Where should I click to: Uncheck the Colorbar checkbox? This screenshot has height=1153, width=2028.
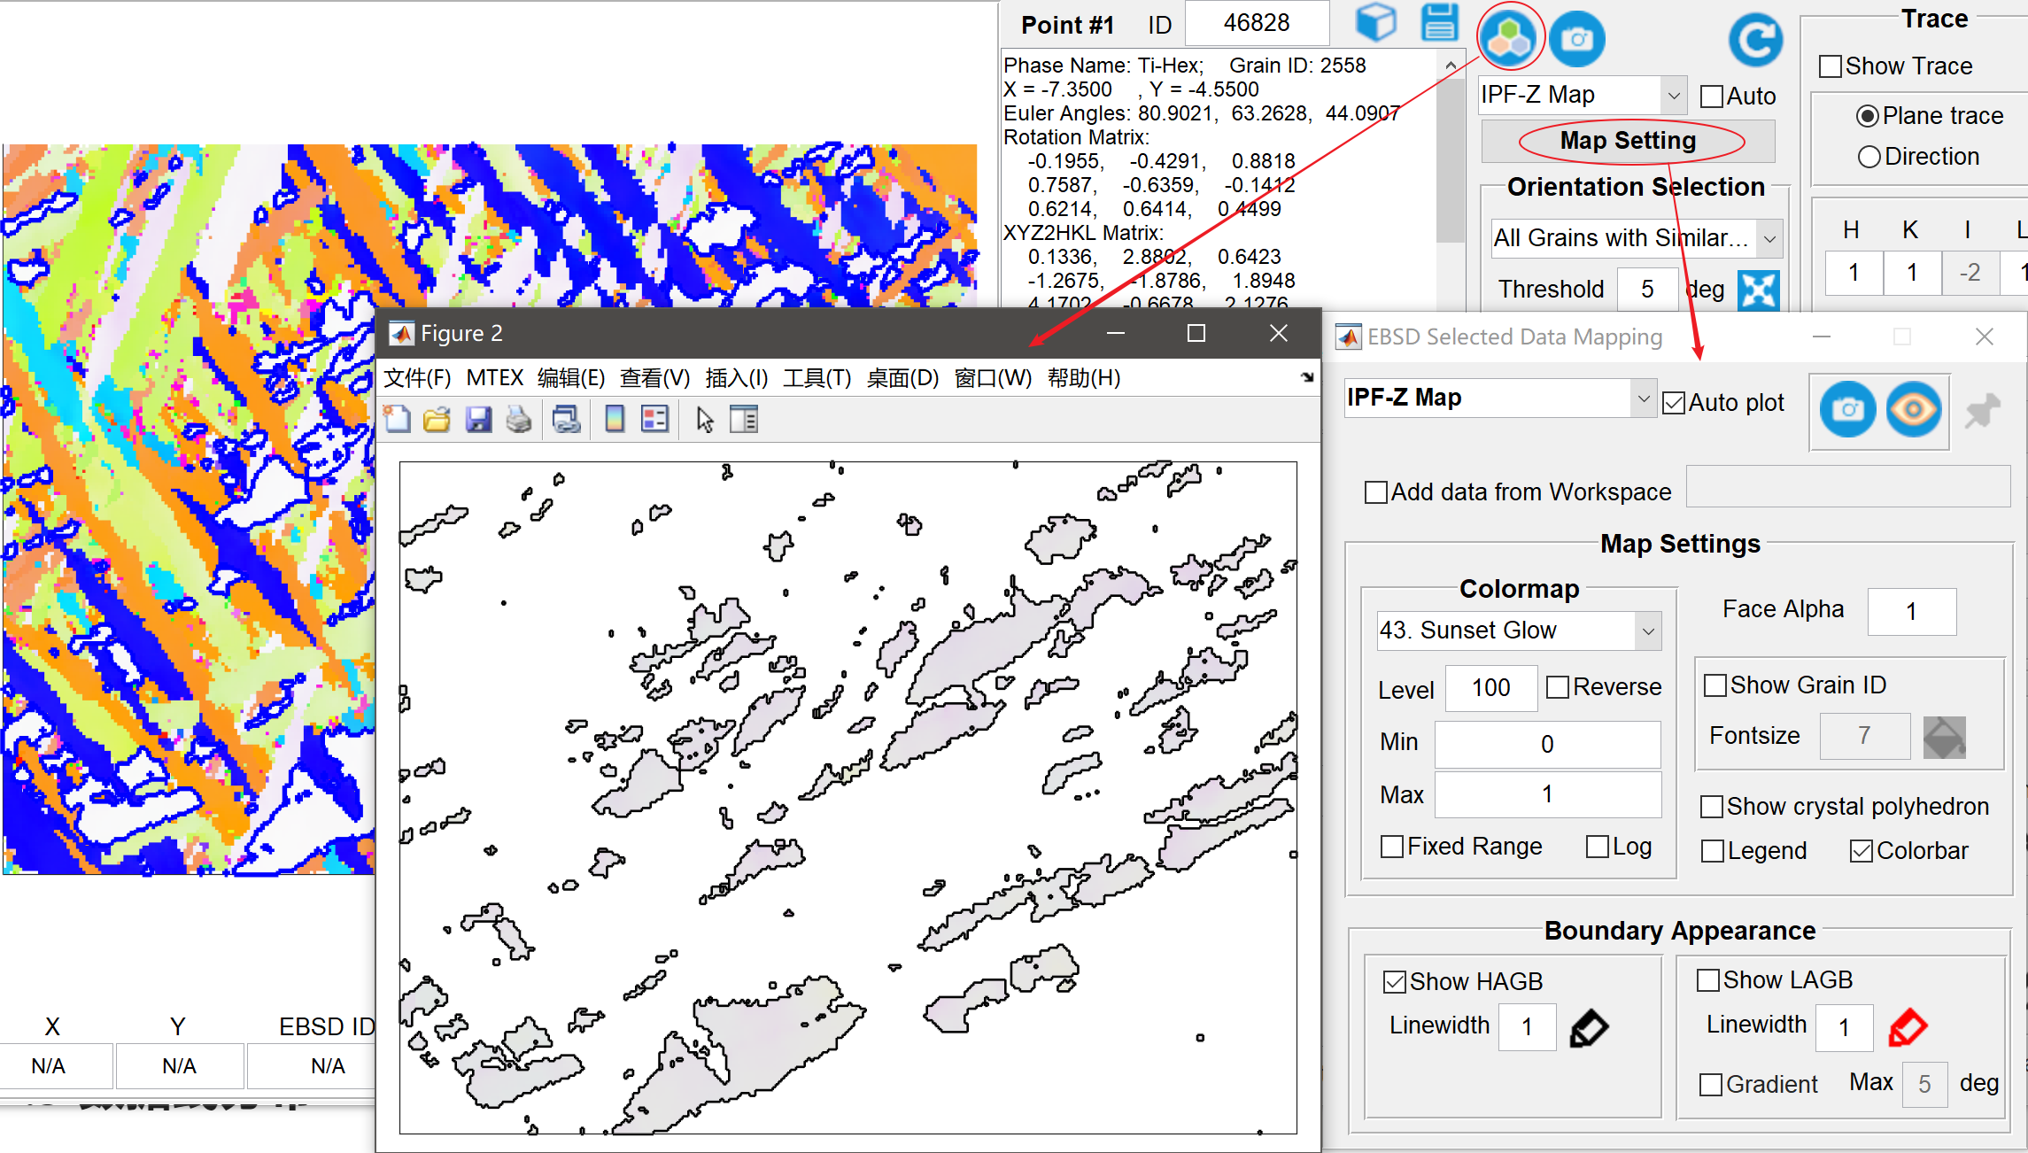click(1862, 851)
